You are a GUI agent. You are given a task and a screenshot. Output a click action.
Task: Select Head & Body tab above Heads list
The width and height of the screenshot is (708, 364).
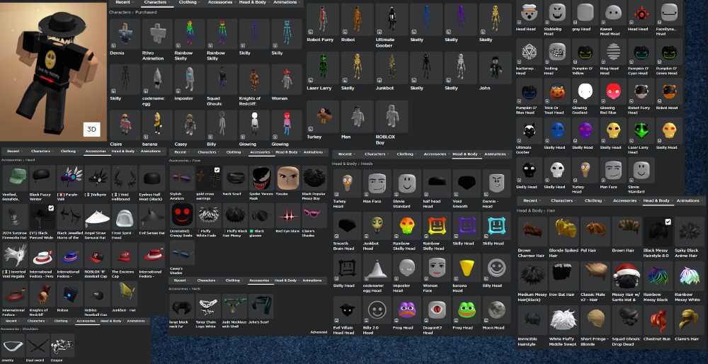(467, 154)
